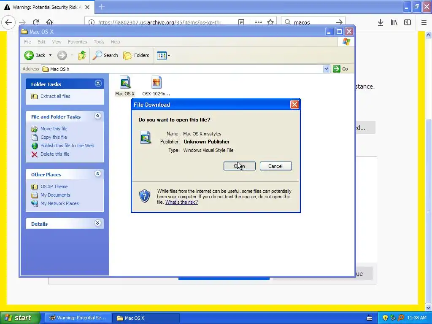Reload the Firefox page
432x324 pixels.
36,22
